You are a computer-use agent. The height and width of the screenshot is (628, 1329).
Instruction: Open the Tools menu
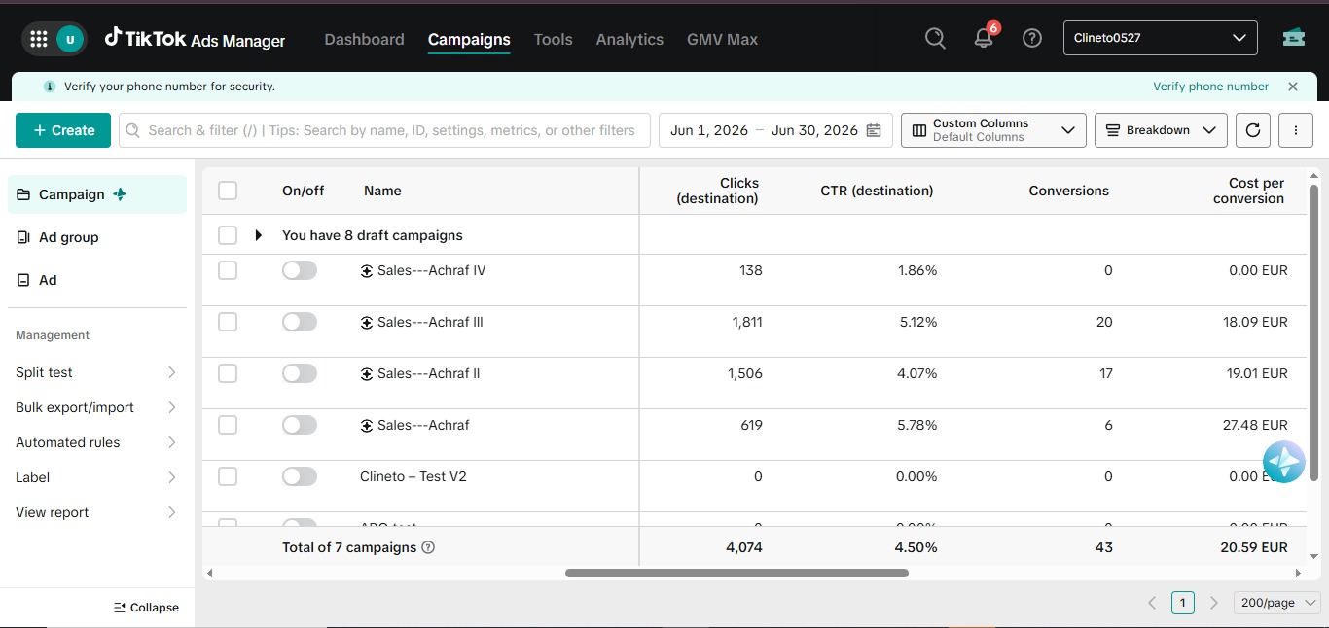point(553,39)
